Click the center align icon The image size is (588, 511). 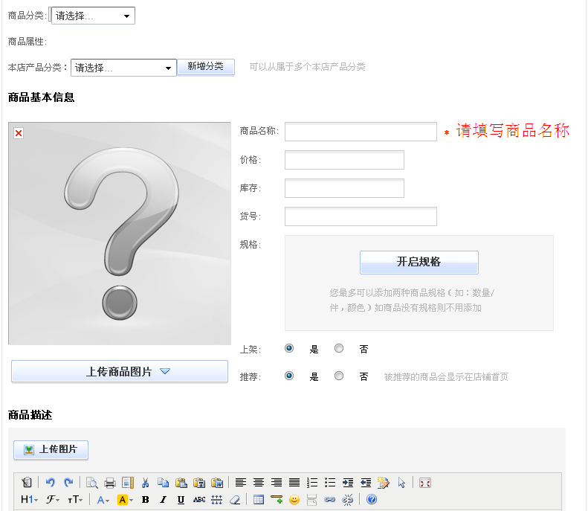point(259,483)
